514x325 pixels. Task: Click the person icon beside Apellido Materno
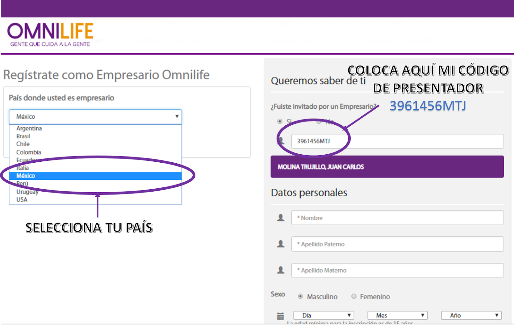(x=281, y=270)
